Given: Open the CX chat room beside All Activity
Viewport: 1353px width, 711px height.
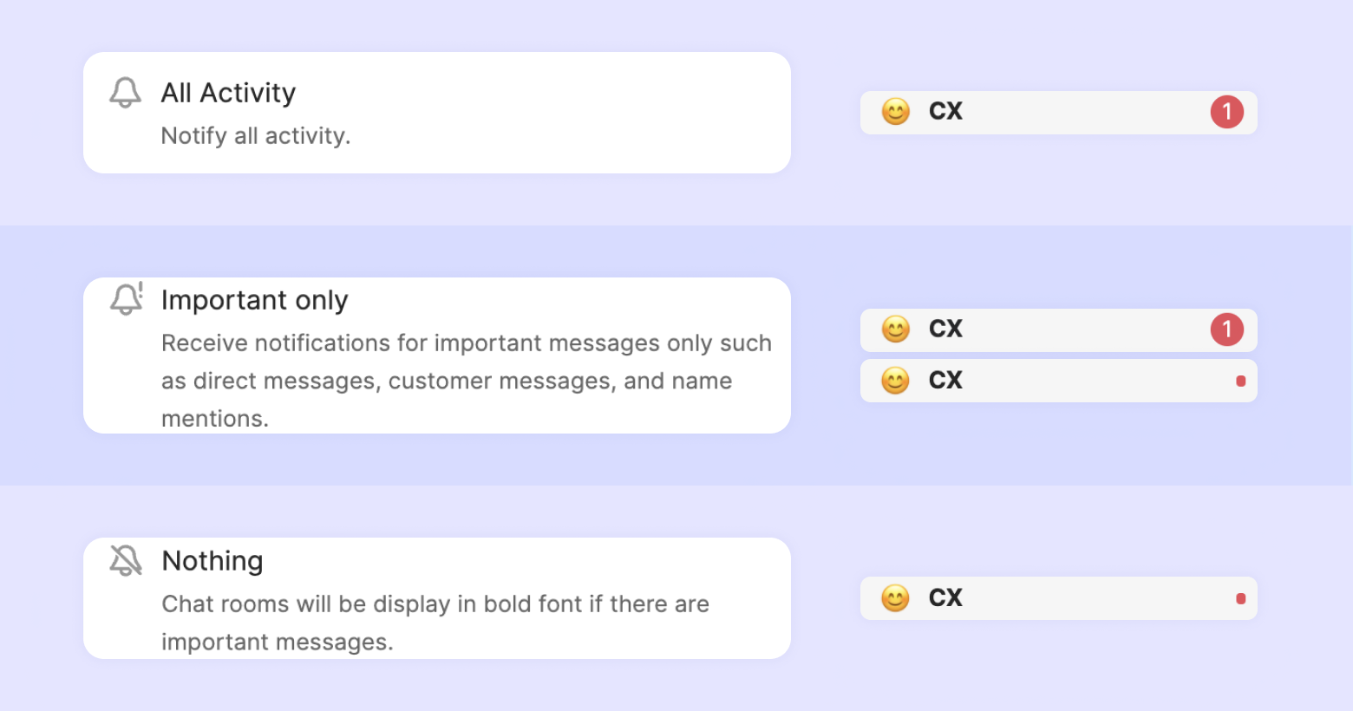Looking at the screenshot, I should coord(1058,113).
